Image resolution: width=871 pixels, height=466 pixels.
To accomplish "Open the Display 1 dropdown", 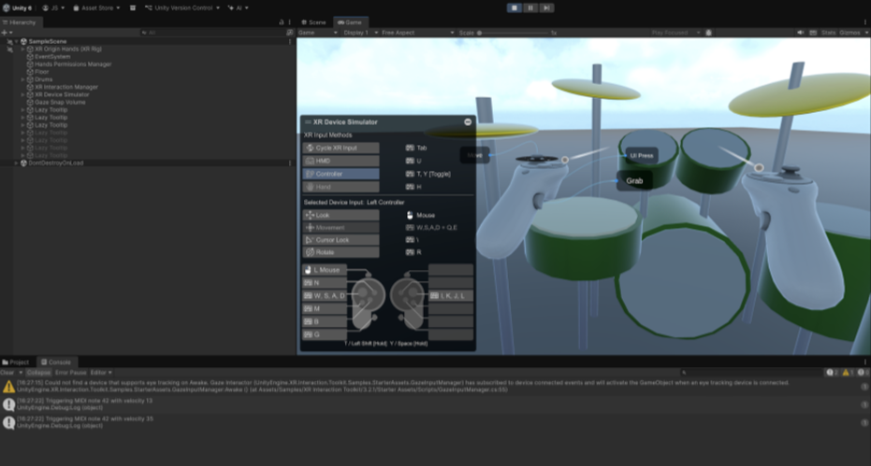I will pyautogui.click(x=360, y=33).
